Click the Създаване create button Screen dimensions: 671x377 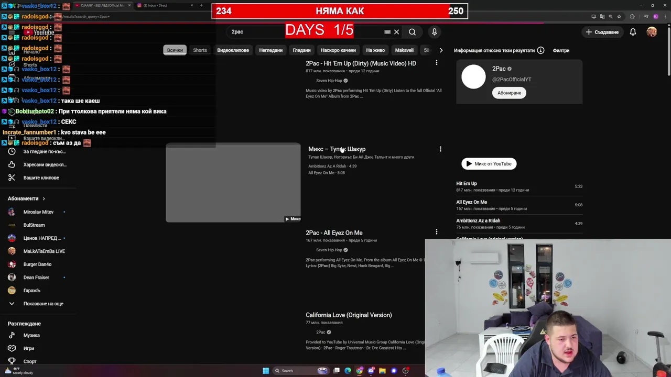(602, 32)
